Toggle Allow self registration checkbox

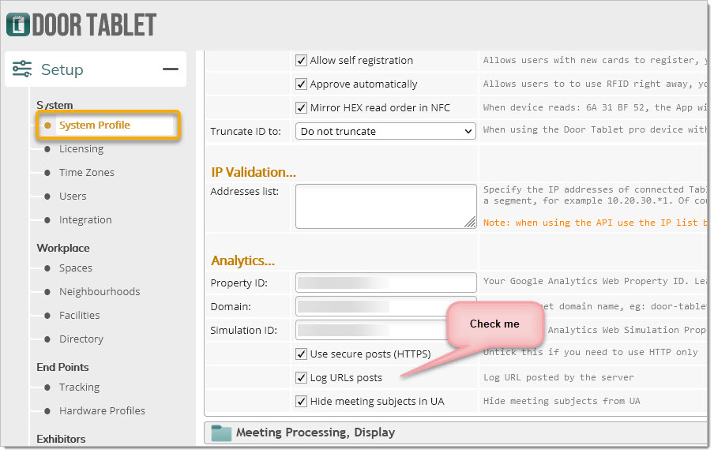point(301,61)
